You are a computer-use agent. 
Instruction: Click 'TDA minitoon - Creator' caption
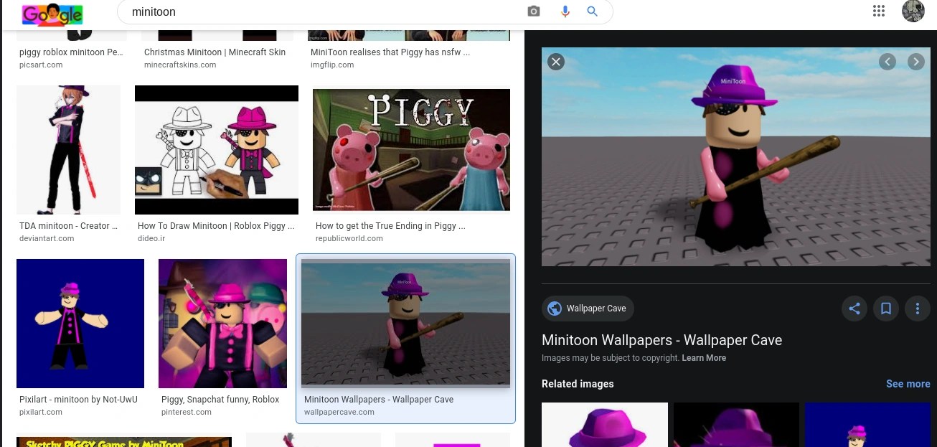coord(69,226)
